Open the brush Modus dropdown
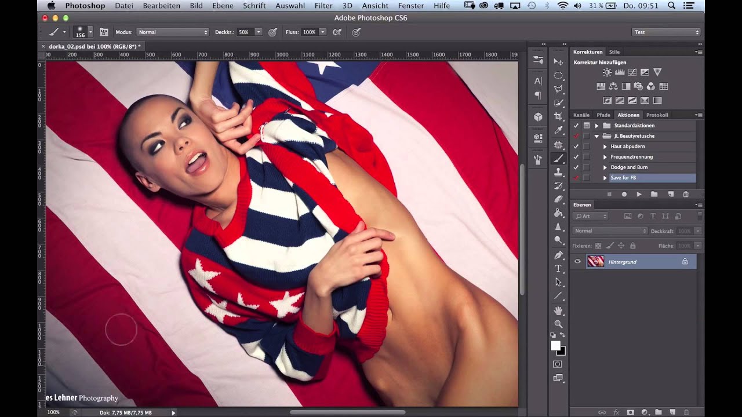This screenshot has width=742, height=417. click(173, 32)
